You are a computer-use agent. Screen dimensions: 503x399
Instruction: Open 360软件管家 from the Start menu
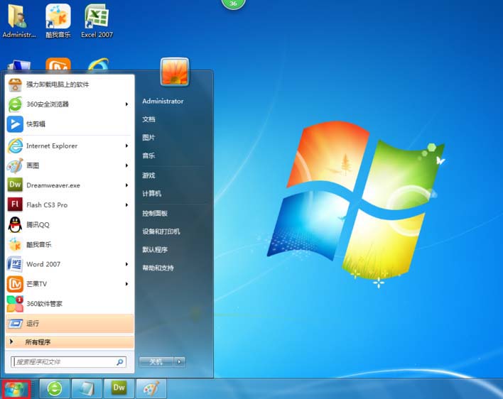tap(70, 303)
